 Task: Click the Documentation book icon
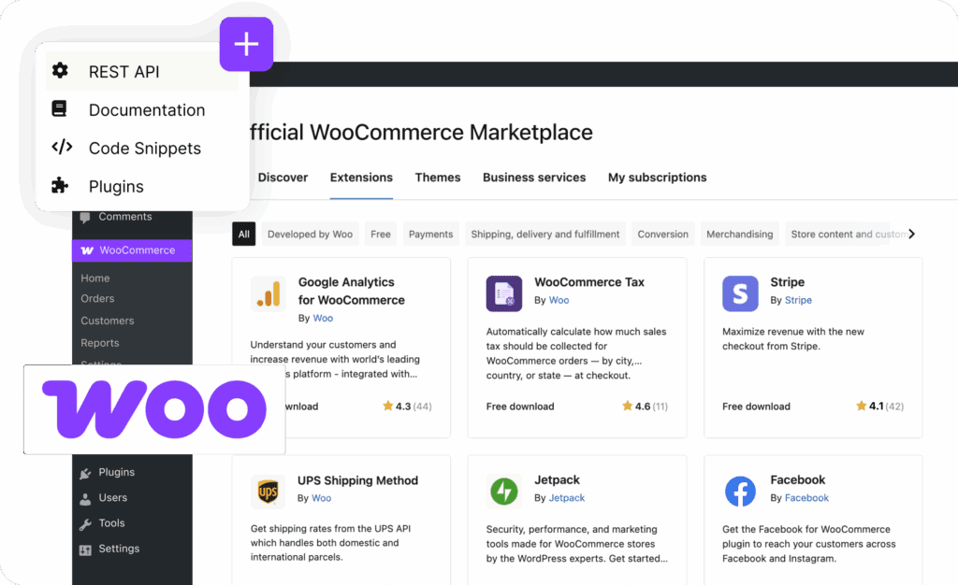pos(60,109)
